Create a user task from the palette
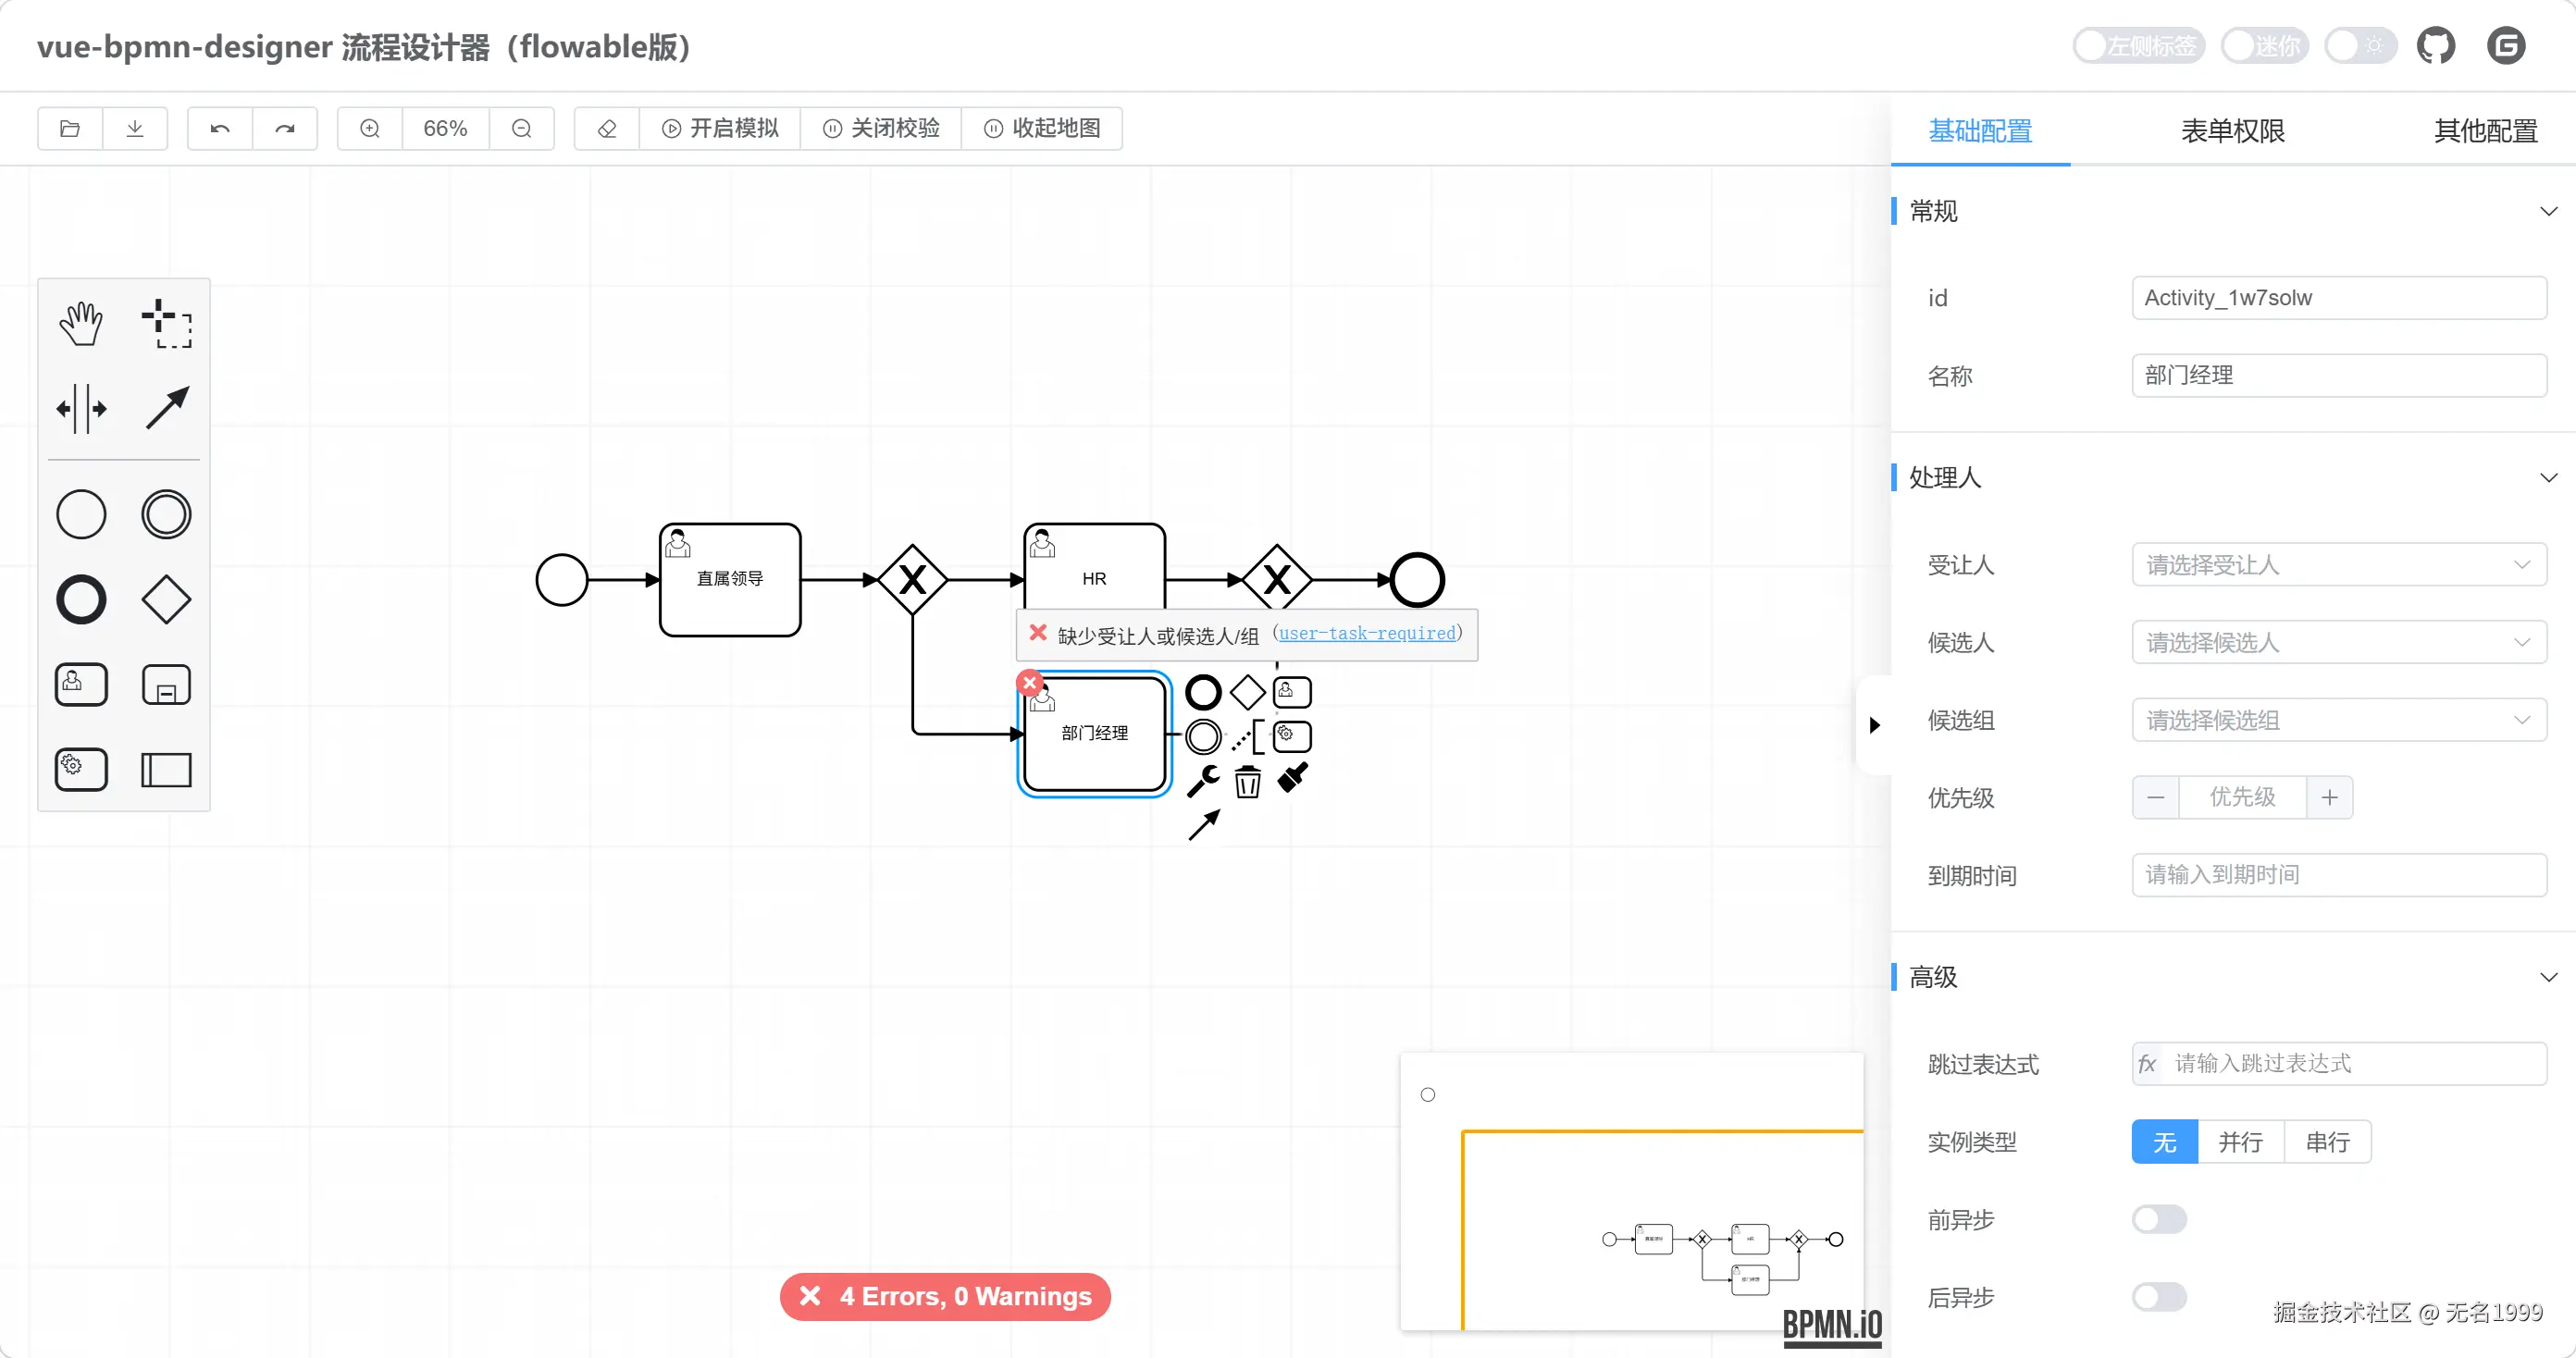Viewport: 2576px width, 1358px height. [81, 685]
